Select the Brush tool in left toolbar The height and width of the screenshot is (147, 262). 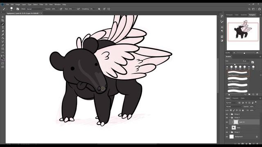point(3,24)
